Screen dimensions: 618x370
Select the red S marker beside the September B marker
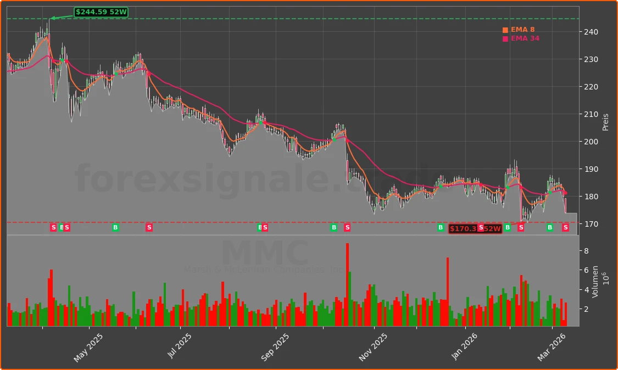point(264,227)
